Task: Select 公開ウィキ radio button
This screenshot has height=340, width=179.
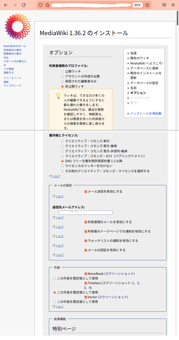Action: pyautogui.click(x=62, y=71)
